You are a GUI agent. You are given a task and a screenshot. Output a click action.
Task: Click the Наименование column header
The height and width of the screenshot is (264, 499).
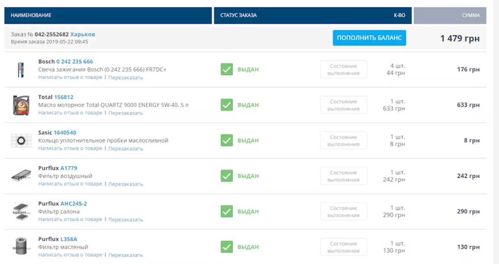[x=31, y=15]
